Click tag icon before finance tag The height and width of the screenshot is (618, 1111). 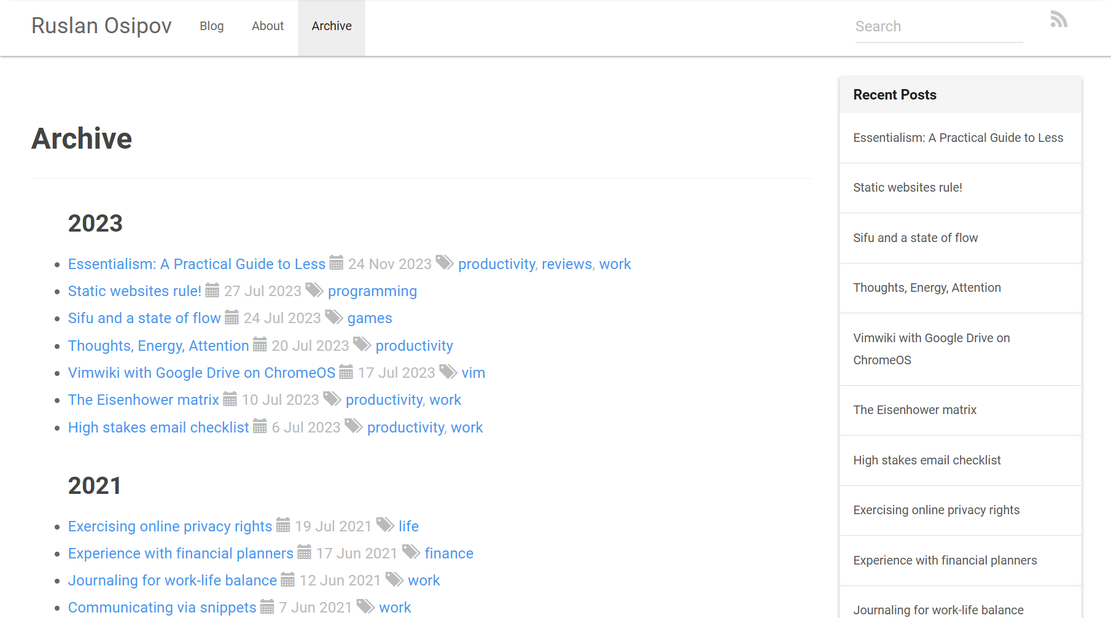411,552
